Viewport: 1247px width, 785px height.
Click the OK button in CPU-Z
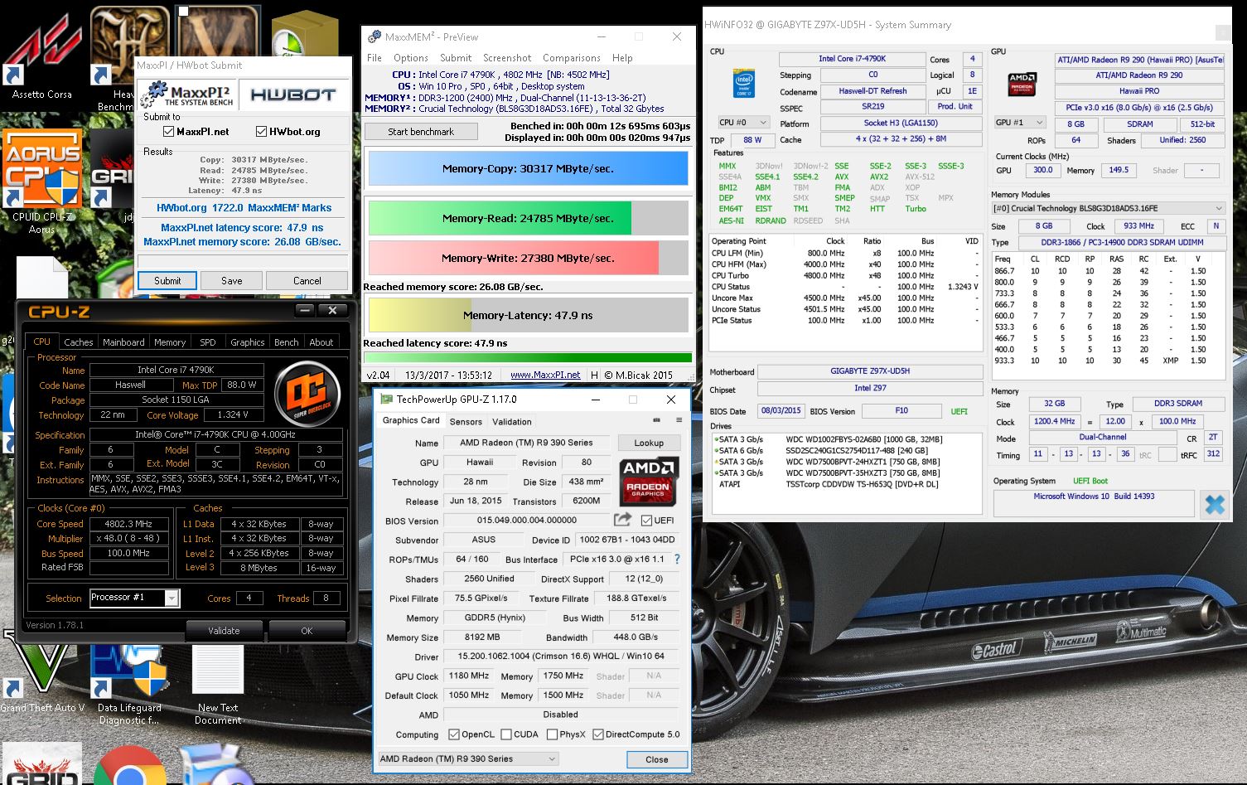(x=307, y=630)
